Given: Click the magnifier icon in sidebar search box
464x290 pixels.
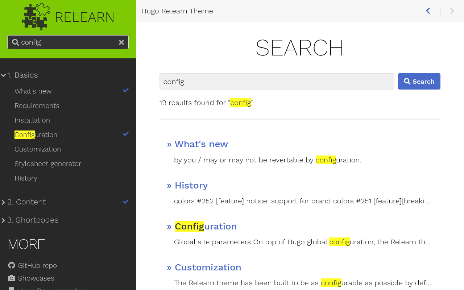Looking at the screenshot, I should tap(16, 42).
